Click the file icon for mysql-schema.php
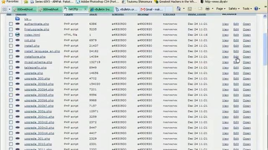Screen dimensions: 268x150 click(18, 62)
